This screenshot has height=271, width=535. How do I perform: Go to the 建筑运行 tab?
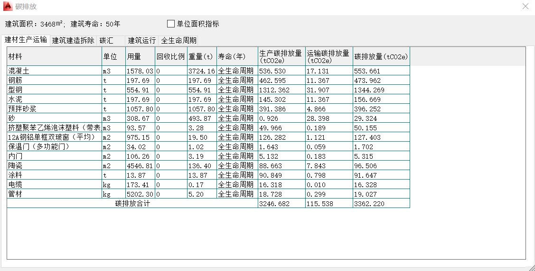[x=141, y=40]
